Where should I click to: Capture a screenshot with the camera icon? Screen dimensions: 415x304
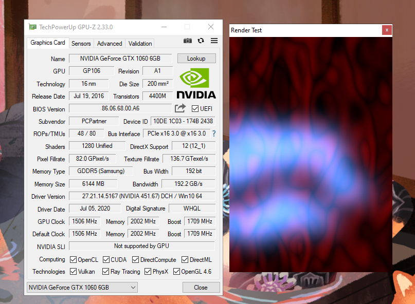click(x=187, y=41)
